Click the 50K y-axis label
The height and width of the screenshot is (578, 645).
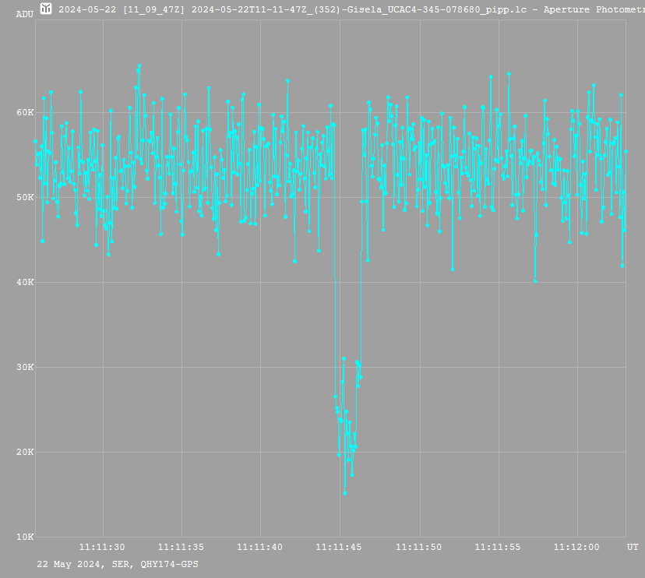click(x=25, y=197)
